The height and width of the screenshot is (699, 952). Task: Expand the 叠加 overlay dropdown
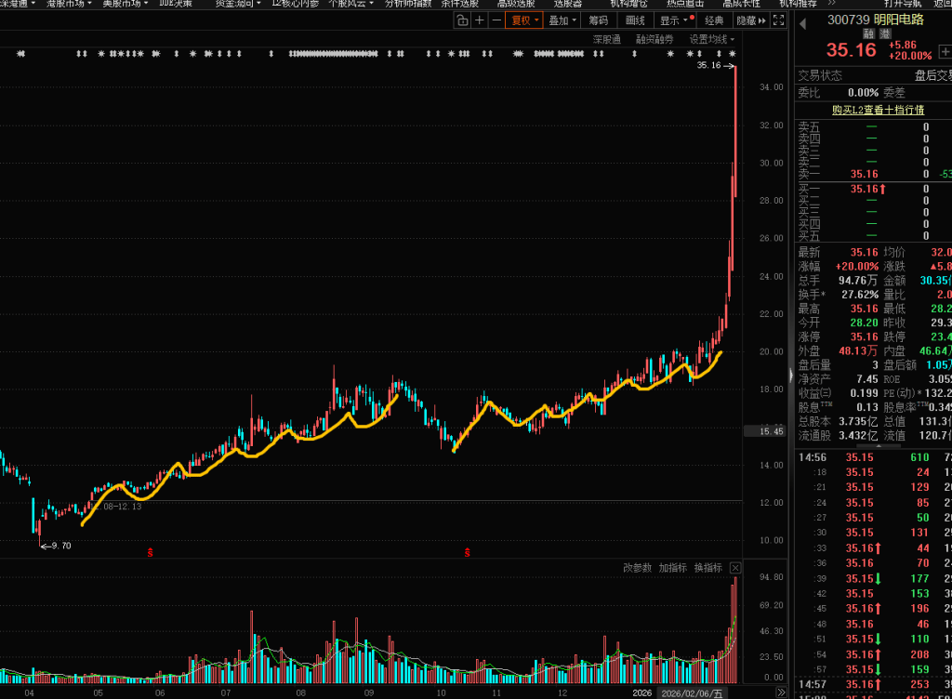coord(562,20)
